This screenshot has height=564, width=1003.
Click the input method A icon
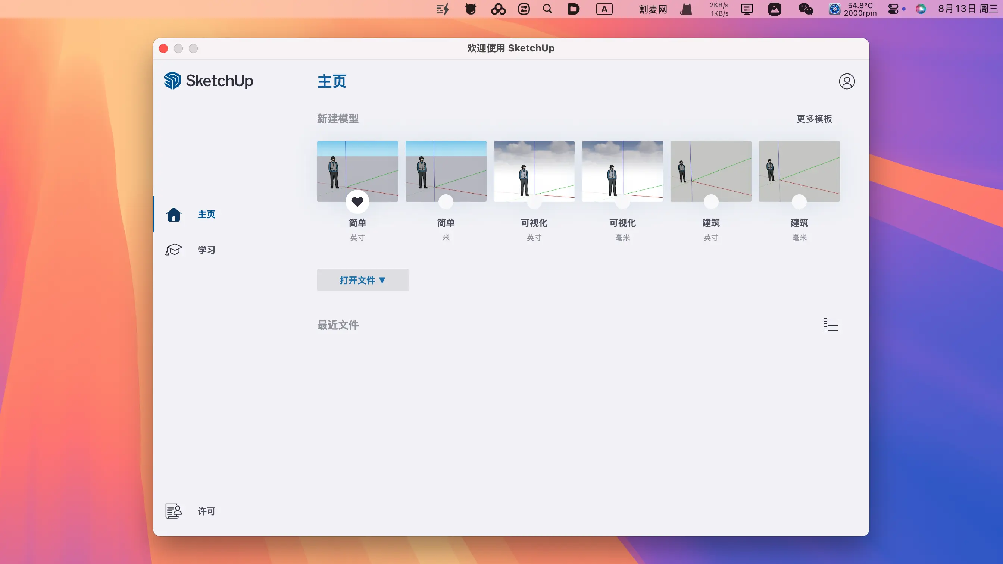click(604, 9)
